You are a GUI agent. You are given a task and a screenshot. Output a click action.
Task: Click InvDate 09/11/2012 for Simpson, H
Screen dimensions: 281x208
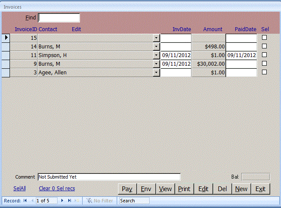(176, 55)
